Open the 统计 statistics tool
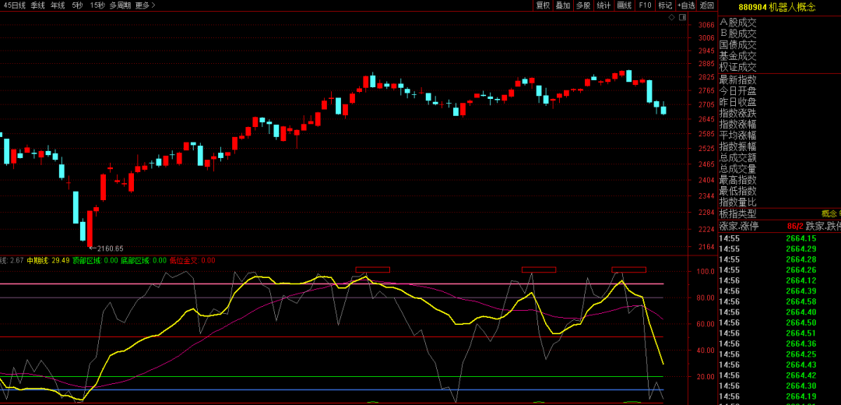The width and height of the screenshot is (841, 405). (x=603, y=5)
